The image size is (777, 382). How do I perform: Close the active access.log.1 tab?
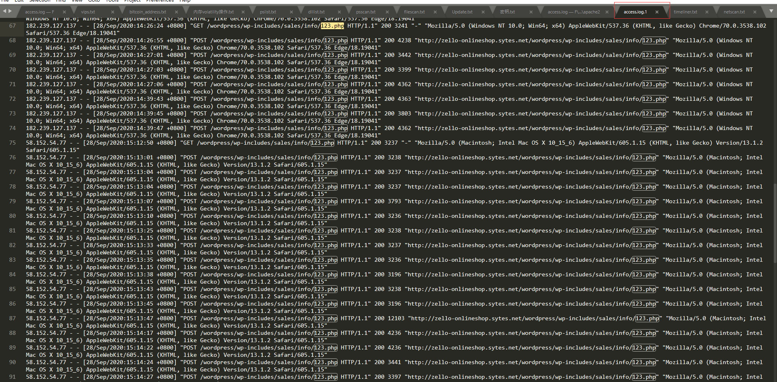point(657,12)
